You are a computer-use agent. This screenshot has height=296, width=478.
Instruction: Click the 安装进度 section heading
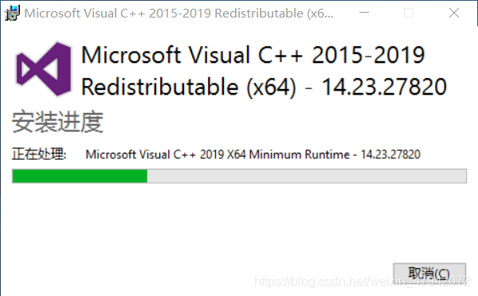coord(57,122)
